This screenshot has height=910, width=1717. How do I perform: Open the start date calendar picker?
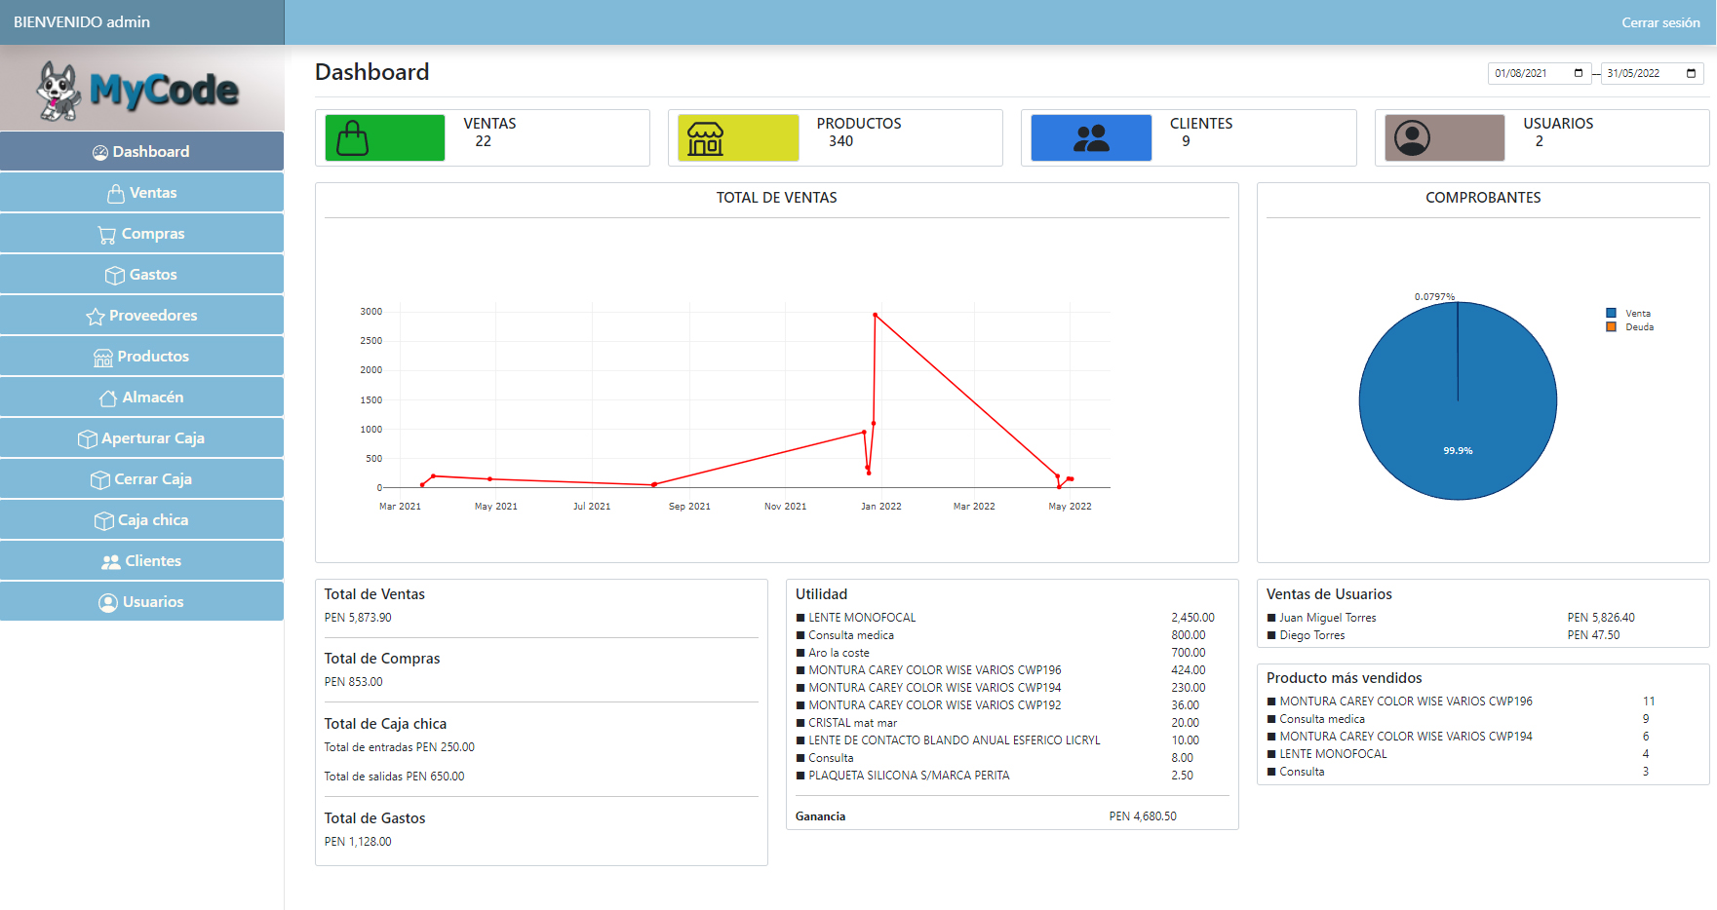(x=1579, y=74)
